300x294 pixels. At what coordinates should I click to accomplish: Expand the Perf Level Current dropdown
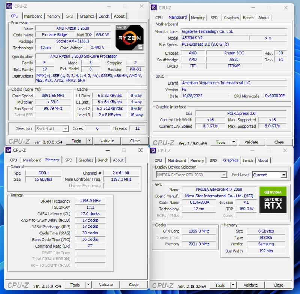pos(284,175)
